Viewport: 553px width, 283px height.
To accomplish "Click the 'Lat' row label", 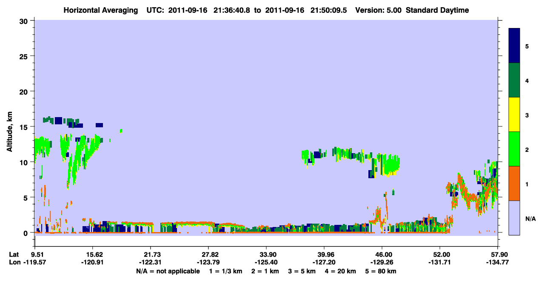I will [x=14, y=254].
